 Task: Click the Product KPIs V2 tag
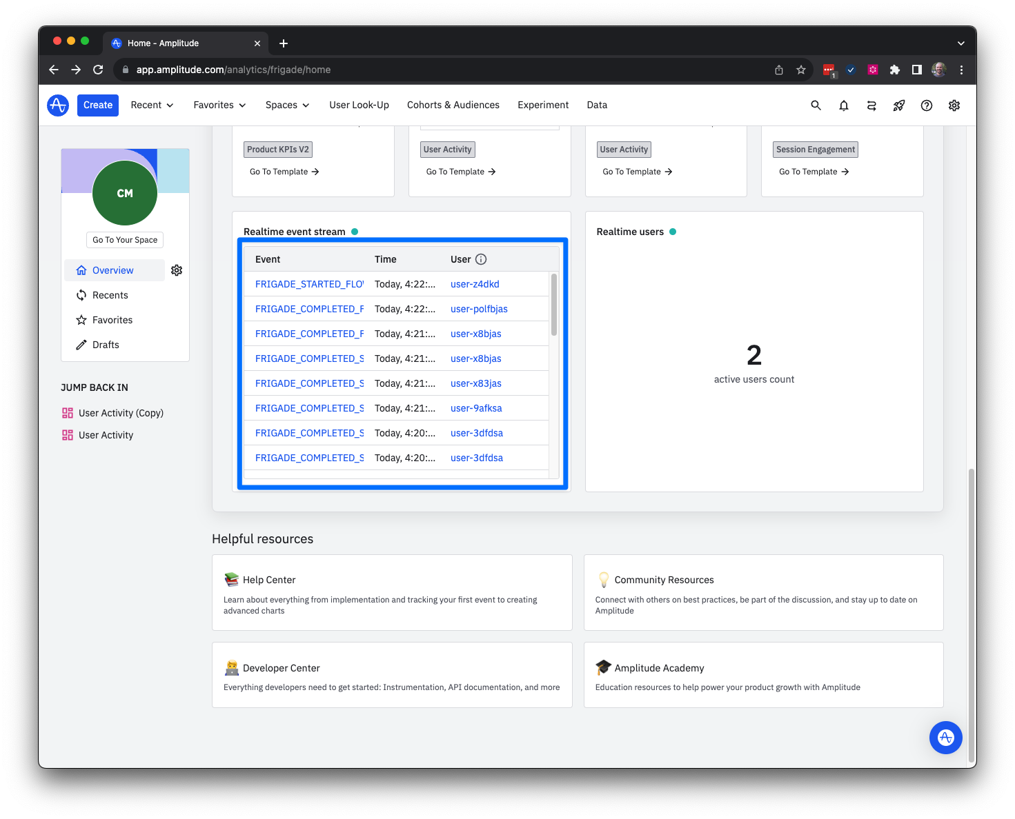click(278, 150)
